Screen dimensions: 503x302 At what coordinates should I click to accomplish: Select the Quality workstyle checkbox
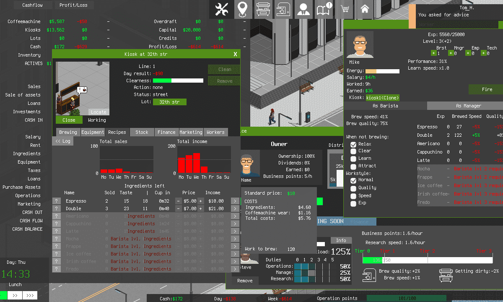pos(353,188)
